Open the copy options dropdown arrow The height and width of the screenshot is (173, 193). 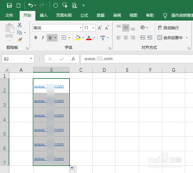tap(25, 32)
